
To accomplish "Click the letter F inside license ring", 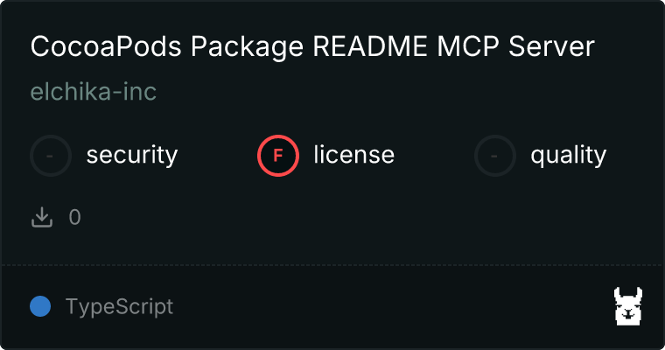I will (x=278, y=156).
